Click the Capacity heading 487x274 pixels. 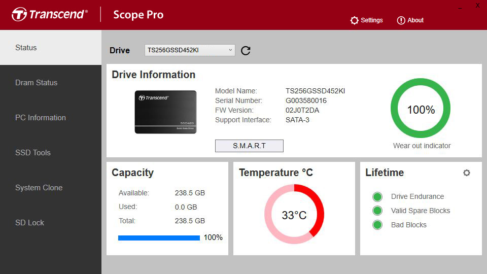[x=132, y=173]
